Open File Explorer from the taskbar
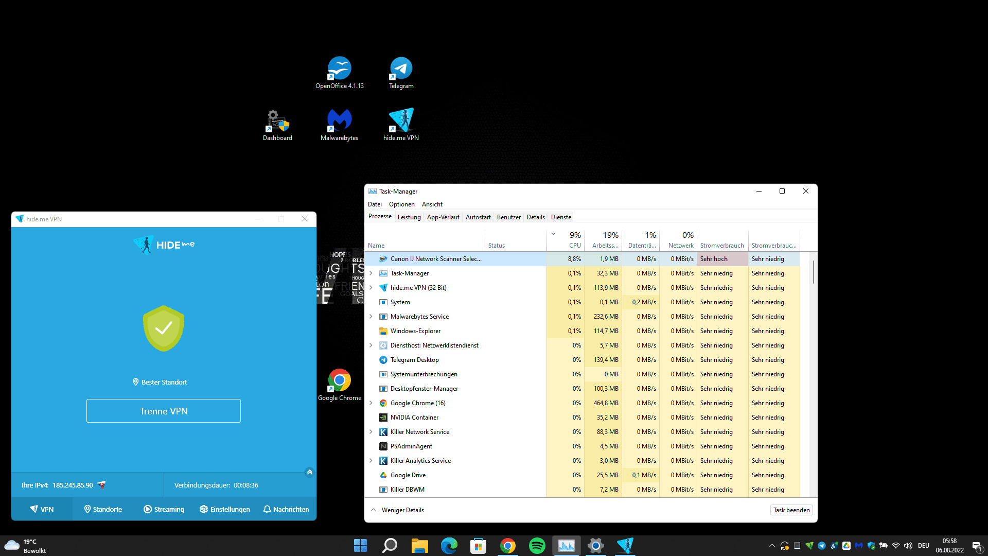Viewport: 988px width, 556px height. coord(419,545)
